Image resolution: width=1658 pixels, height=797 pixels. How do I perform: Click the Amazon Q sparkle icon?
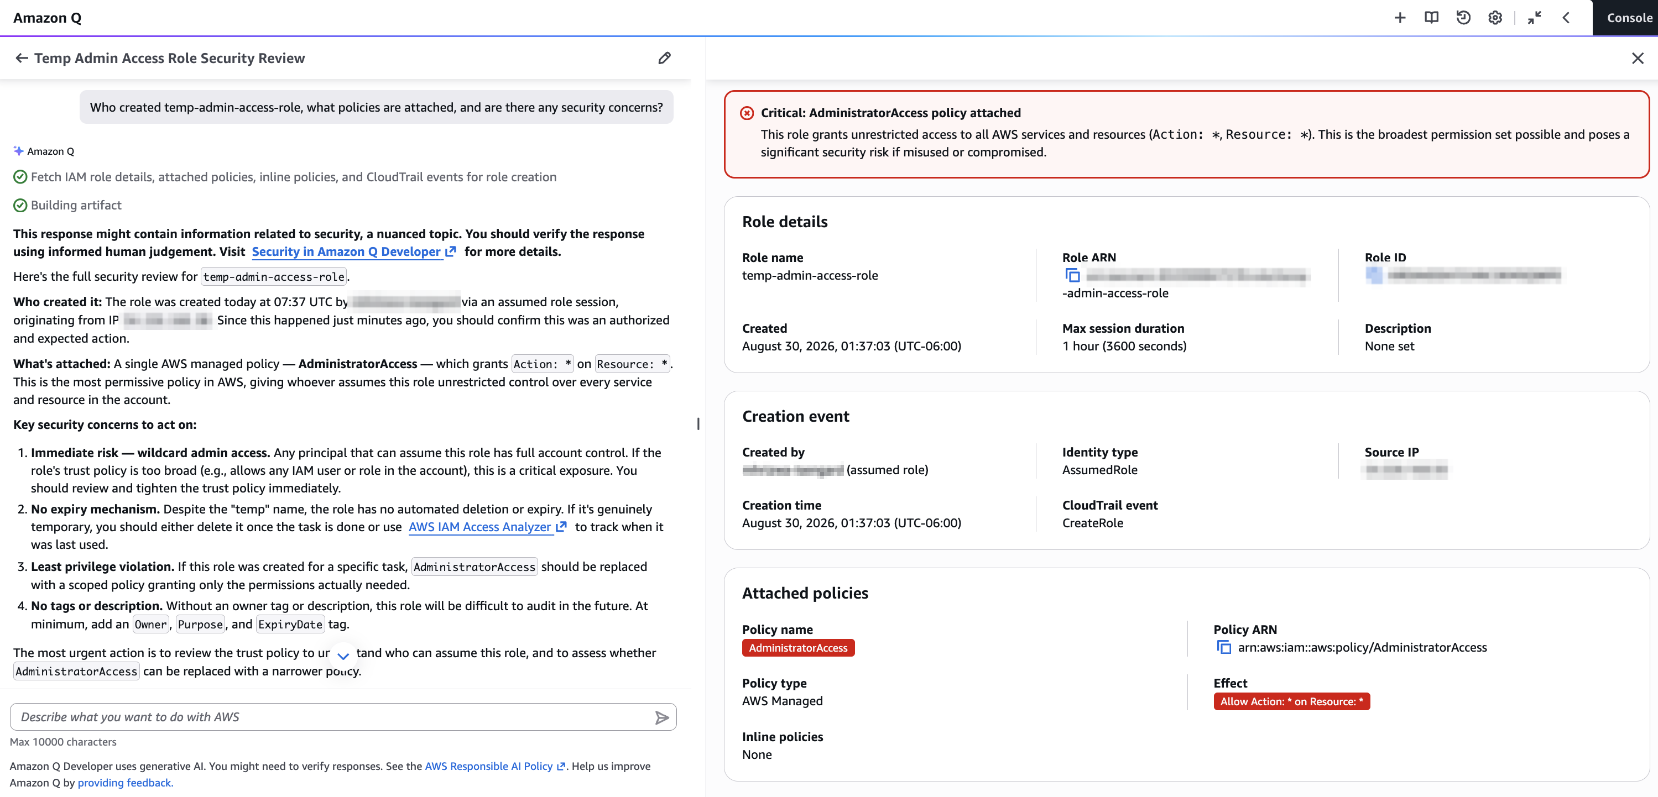click(18, 151)
